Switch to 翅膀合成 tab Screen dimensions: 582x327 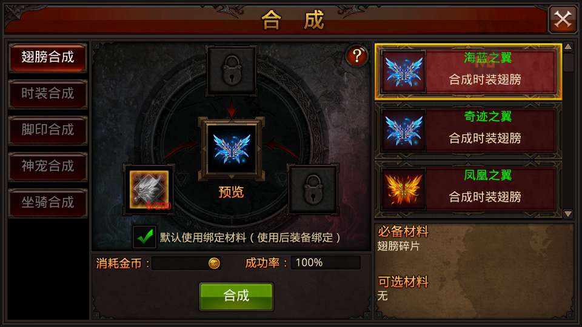48,58
